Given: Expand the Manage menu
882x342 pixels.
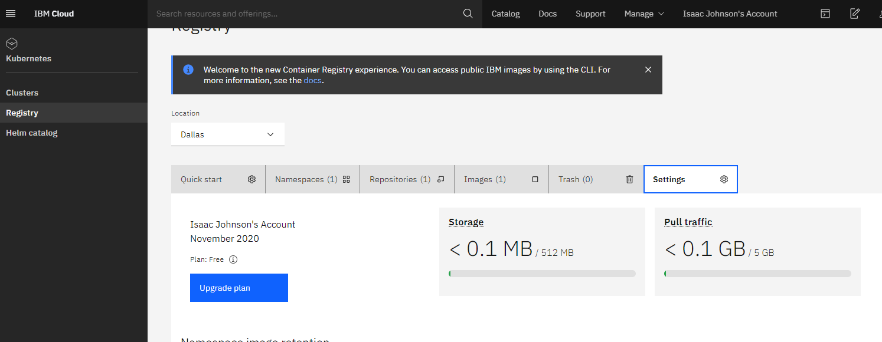Looking at the screenshot, I should [x=644, y=14].
